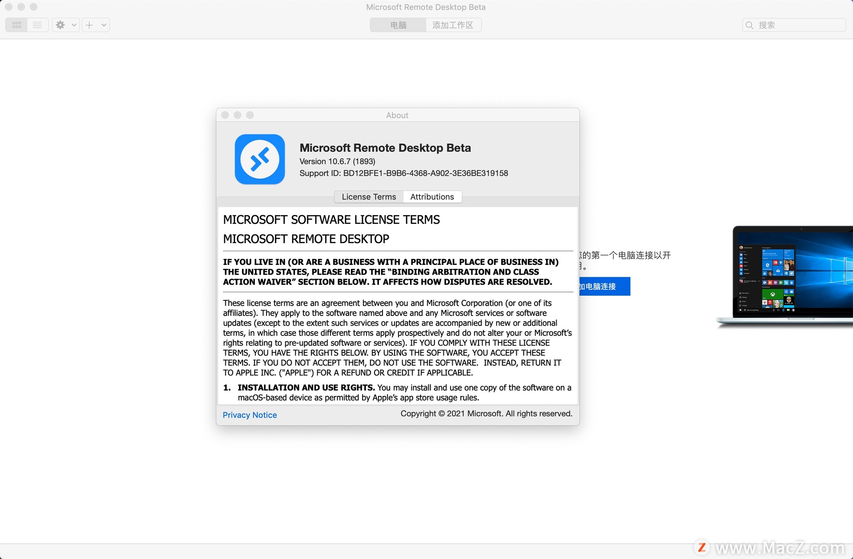
Task: Click the Privacy Notice link
Action: [249, 414]
